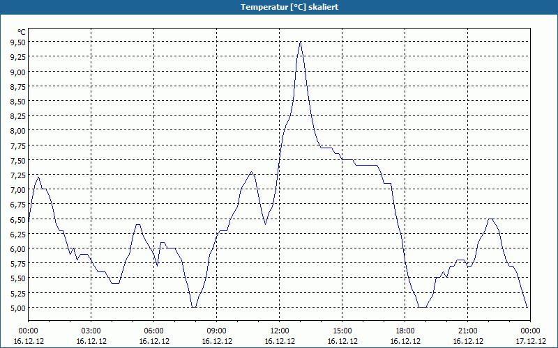
Task: Click the 06:00 time label
Action: coord(153,331)
